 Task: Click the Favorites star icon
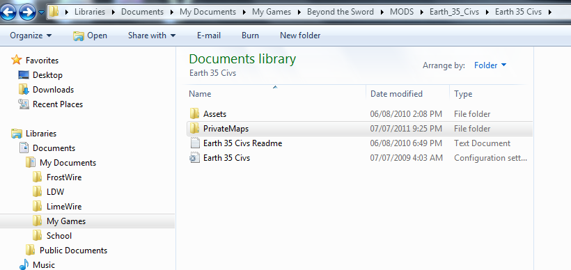tap(17, 60)
